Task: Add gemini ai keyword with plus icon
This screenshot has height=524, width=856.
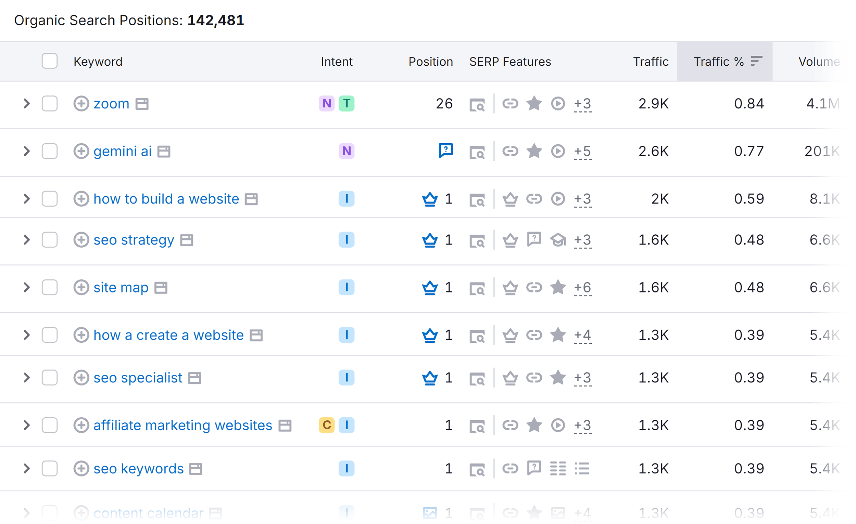Action: tap(81, 151)
